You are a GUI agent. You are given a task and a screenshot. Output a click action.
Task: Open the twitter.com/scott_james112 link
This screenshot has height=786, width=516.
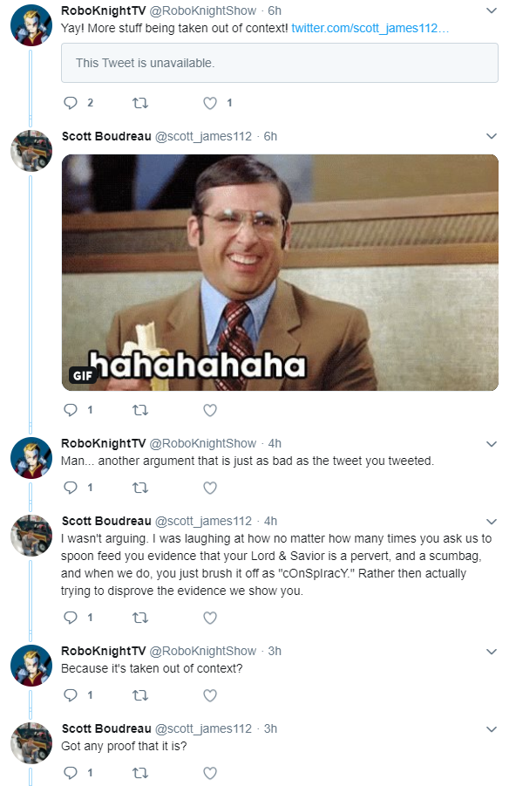370,28
